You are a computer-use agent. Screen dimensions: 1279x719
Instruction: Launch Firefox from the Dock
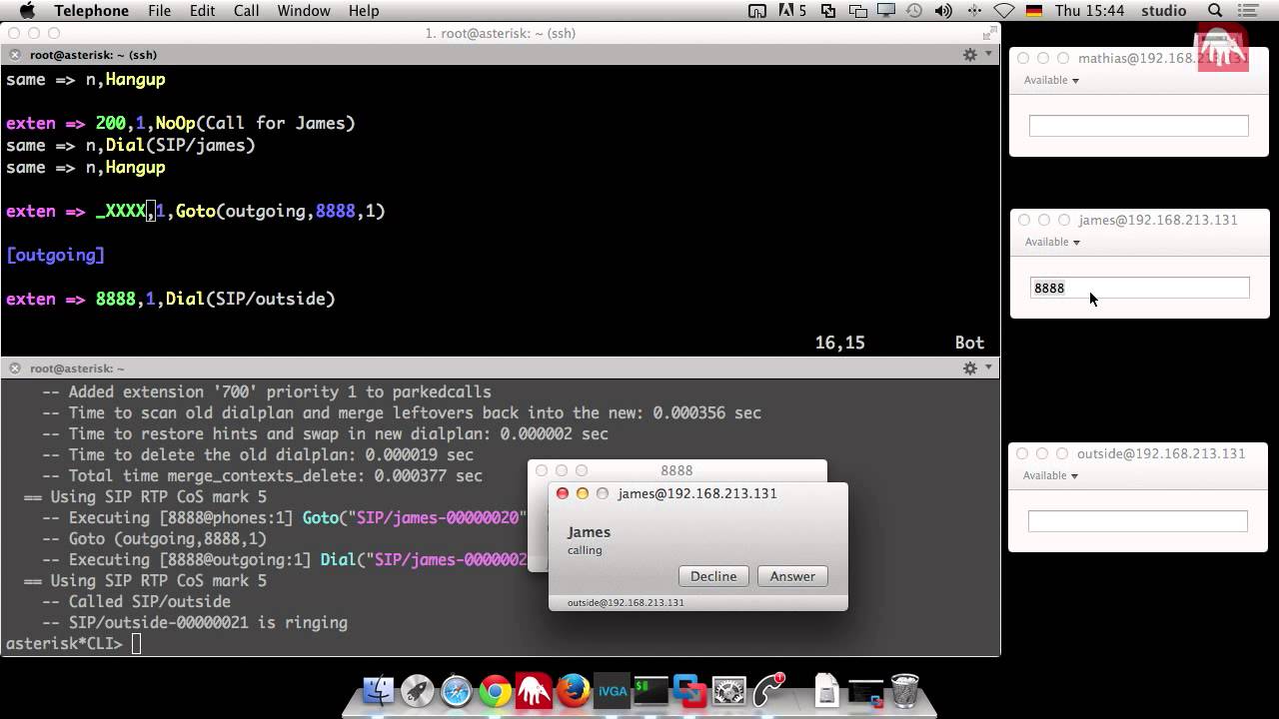tap(573, 691)
